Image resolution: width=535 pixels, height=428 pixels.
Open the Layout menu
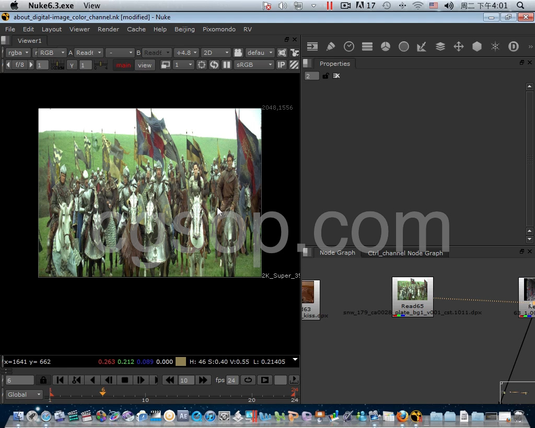click(52, 29)
